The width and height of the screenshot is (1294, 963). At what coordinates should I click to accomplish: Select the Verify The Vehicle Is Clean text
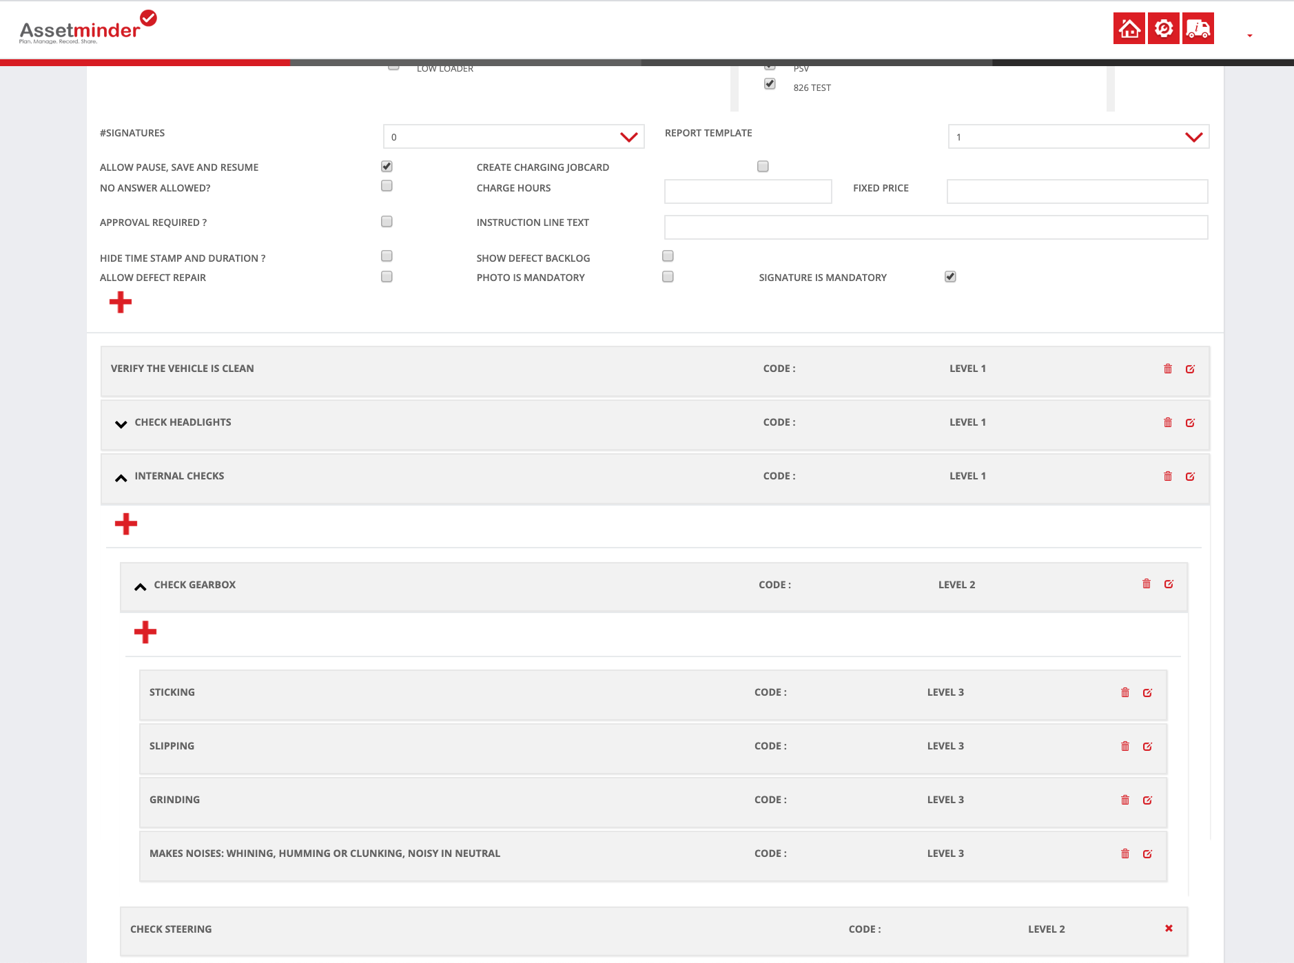coord(182,369)
